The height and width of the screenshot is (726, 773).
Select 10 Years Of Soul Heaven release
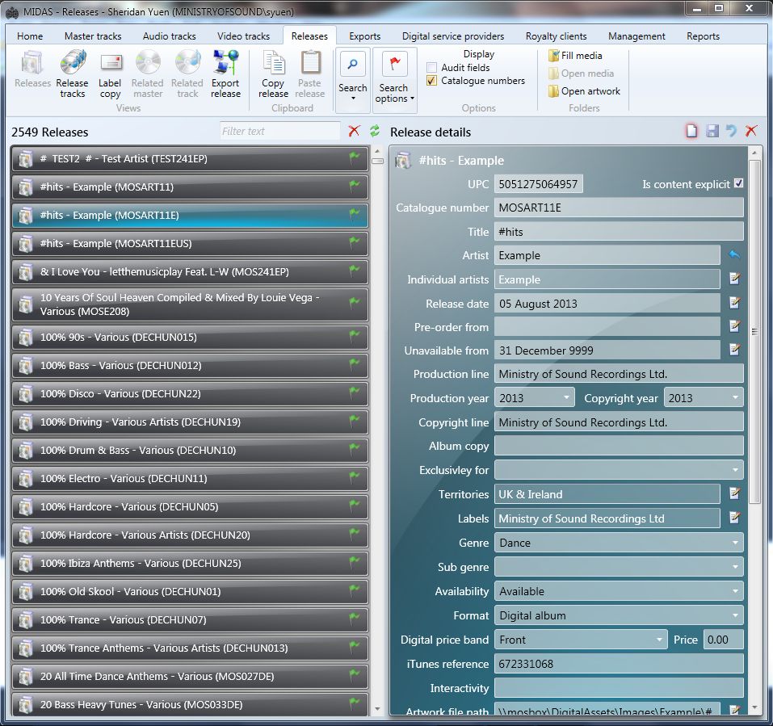(x=190, y=304)
